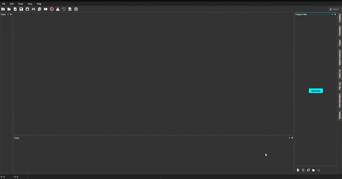Viewport: 342px width, 179px height.
Task: Click the Export button
Action: (334, 9)
